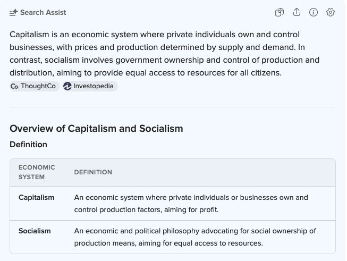This screenshot has height=261, width=347.
Task: Copy the answer with the copy icon
Action: 280,12
